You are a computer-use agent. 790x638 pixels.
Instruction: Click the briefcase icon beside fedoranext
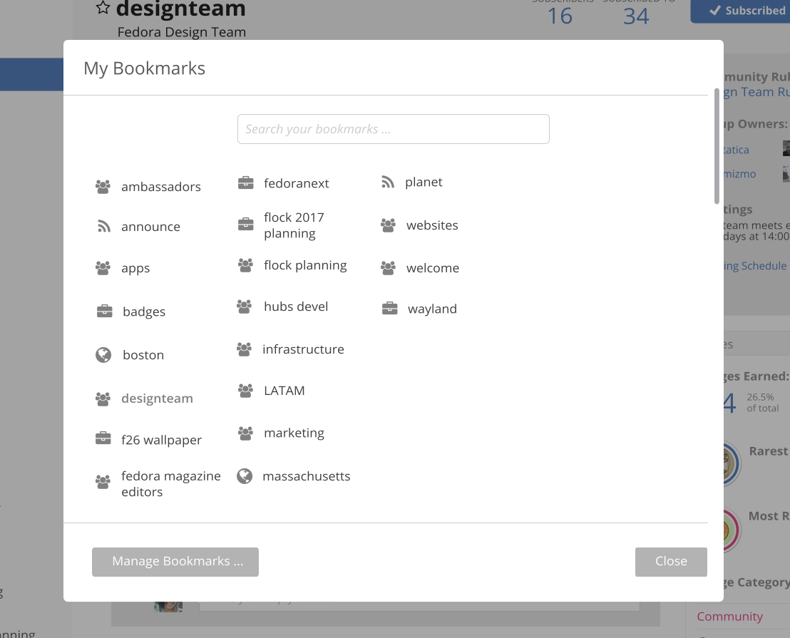pos(245,182)
